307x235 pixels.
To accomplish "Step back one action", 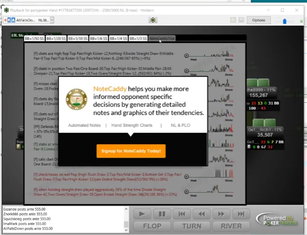I will [x=201, y=214].
